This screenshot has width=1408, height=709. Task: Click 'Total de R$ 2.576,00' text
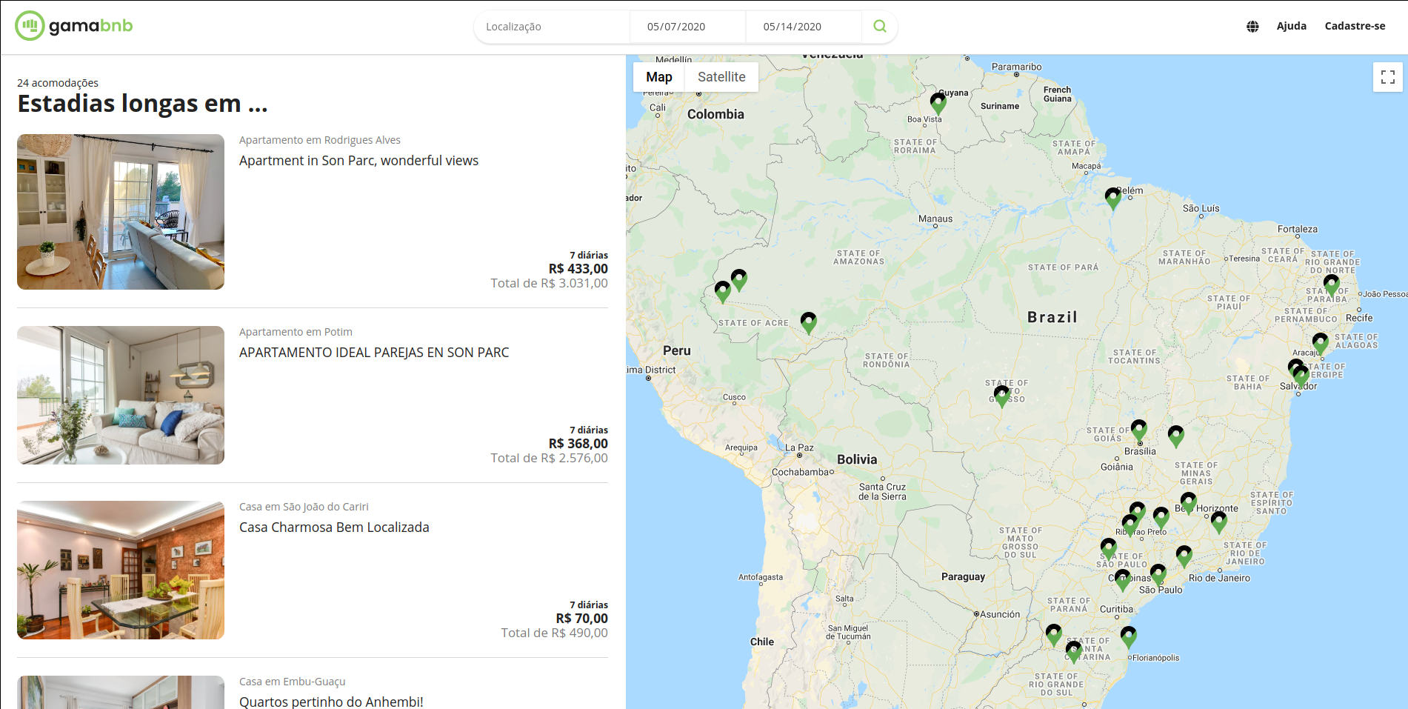[549, 458]
